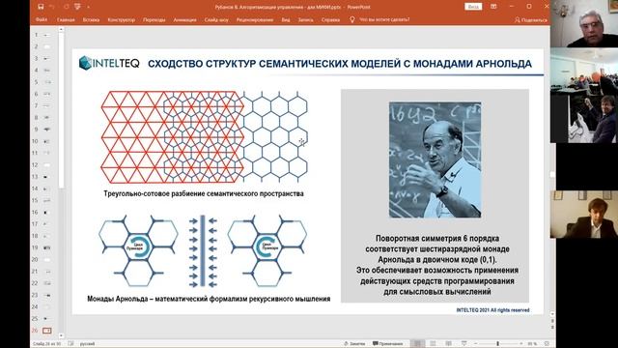Click the Поделиться share button

(x=531, y=19)
